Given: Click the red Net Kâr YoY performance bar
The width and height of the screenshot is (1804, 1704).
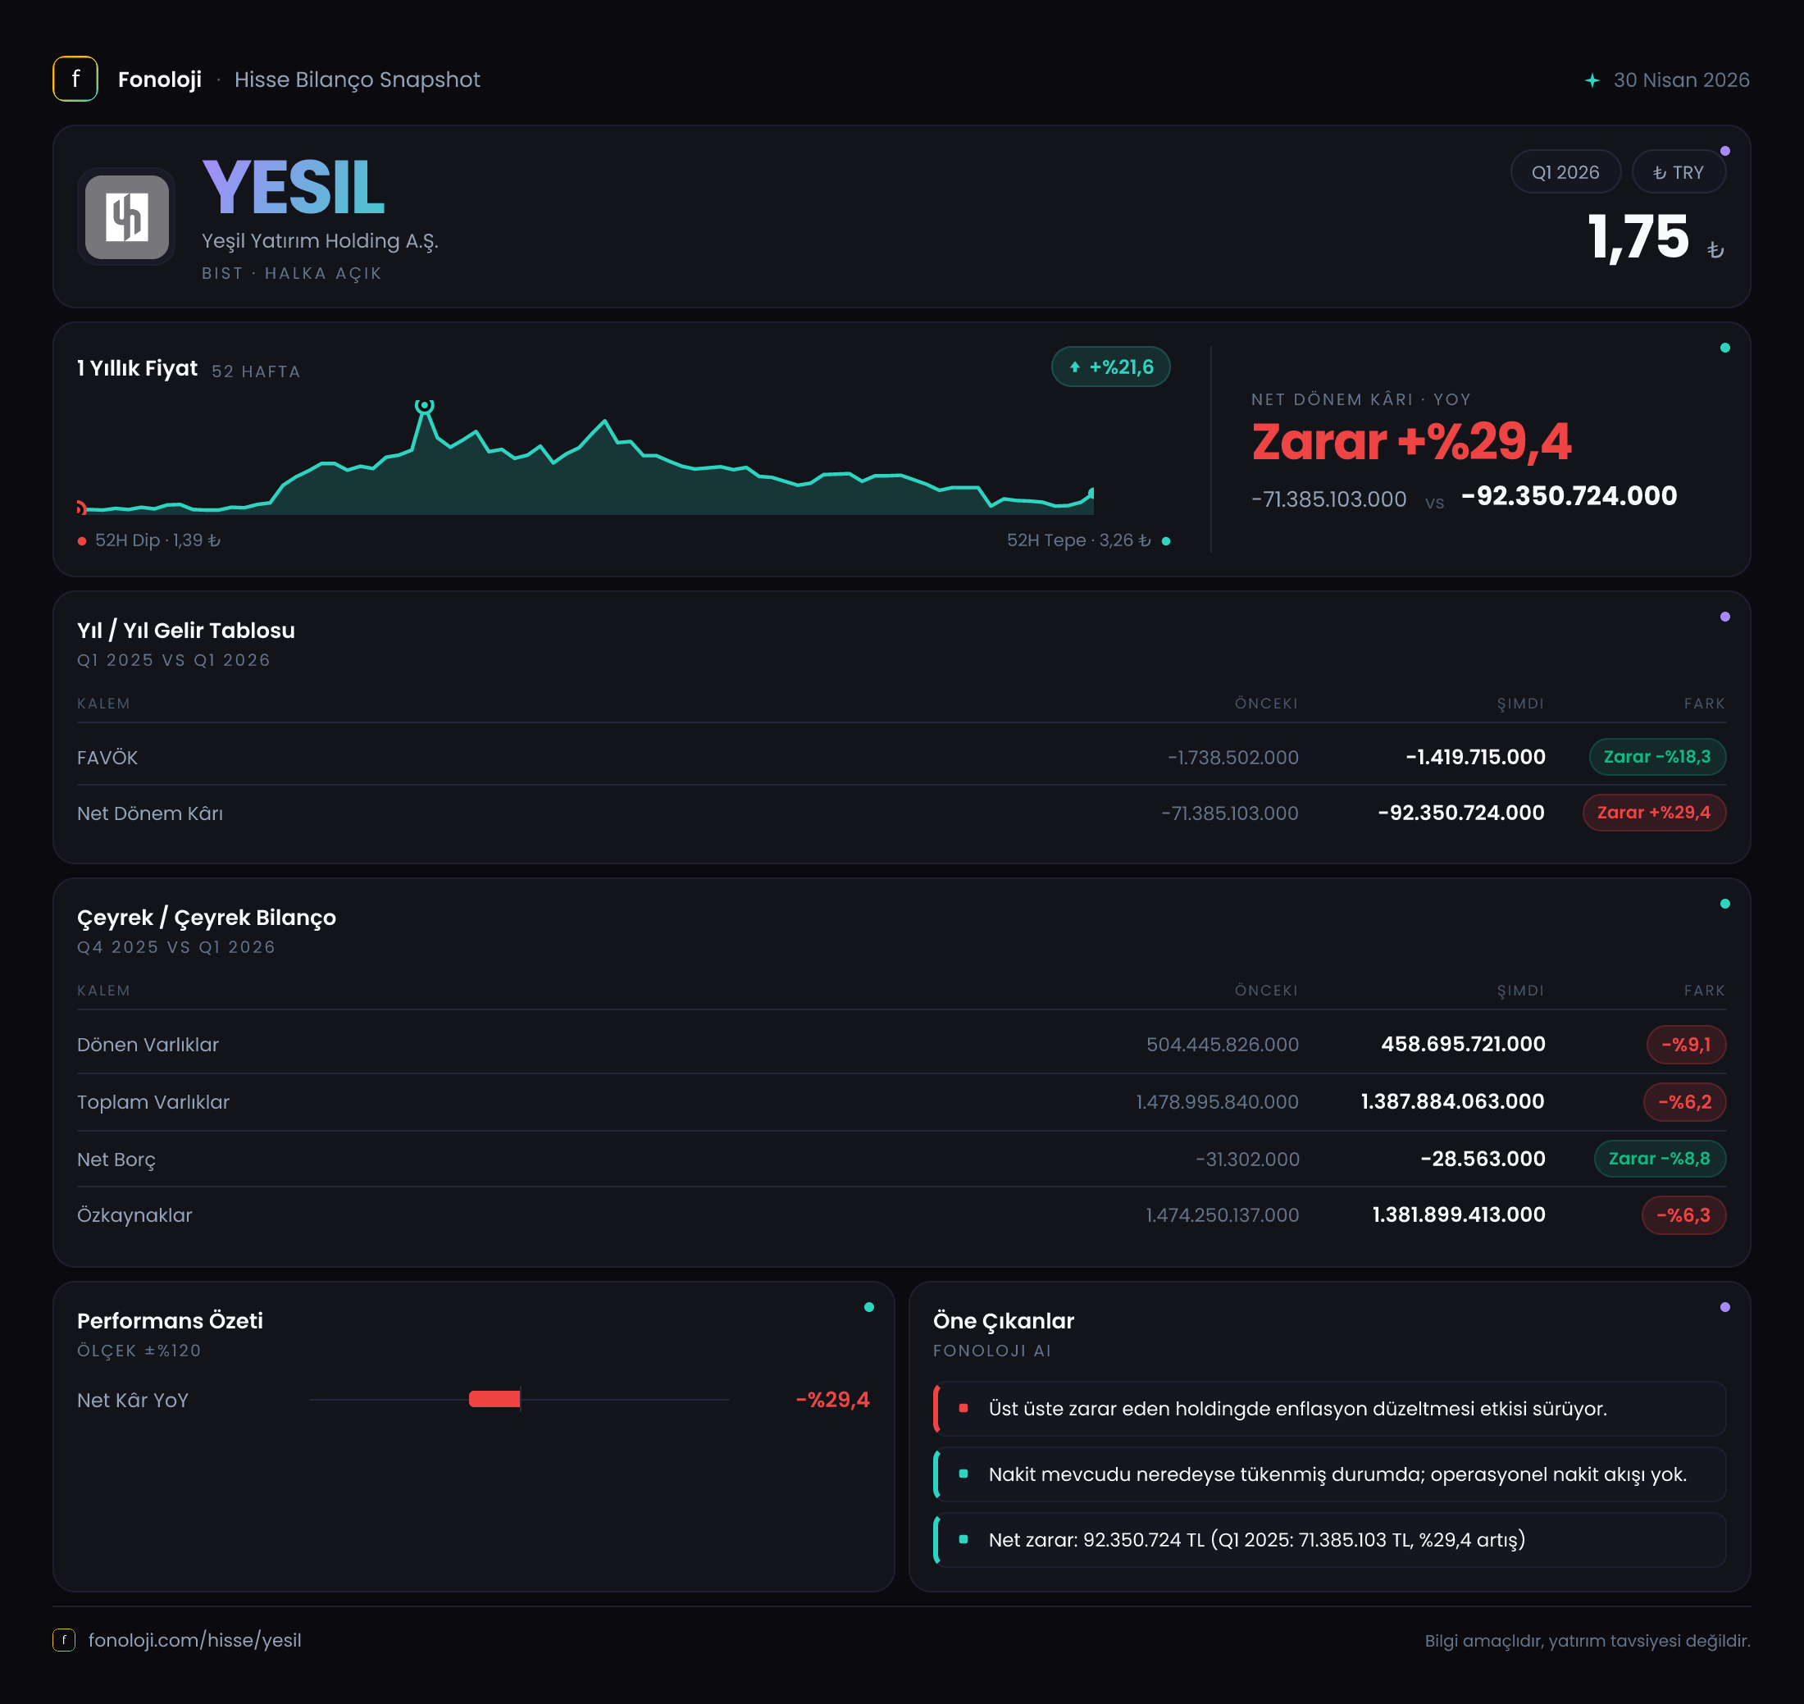Looking at the screenshot, I should click(x=494, y=1399).
